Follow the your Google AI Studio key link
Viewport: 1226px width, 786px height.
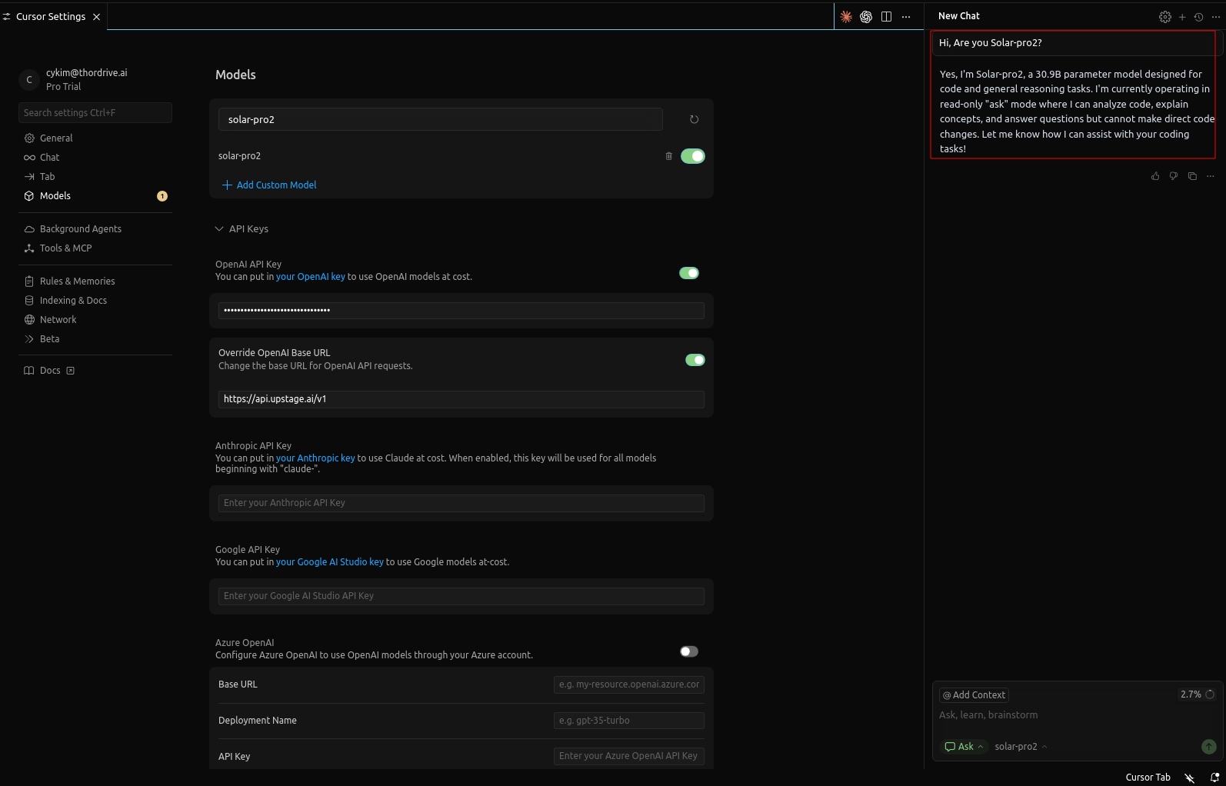click(330, 562)
